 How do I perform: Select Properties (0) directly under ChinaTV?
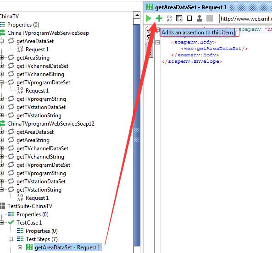23,25
